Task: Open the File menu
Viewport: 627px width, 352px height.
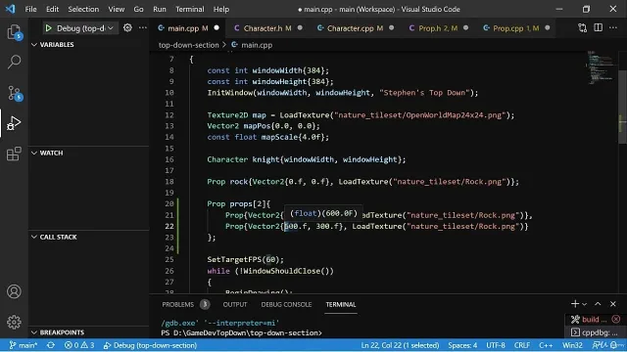Action: click(x=30, y=9)
